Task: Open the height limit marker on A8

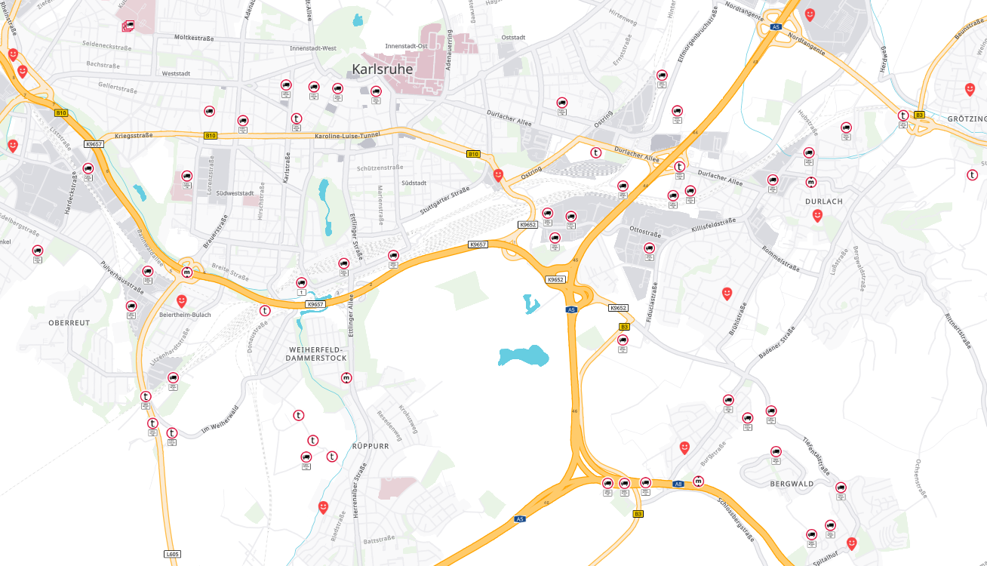Action: click(698, 481)
